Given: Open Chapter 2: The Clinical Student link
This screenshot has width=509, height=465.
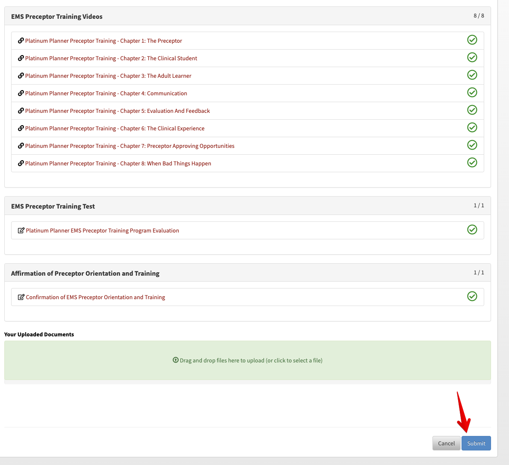Looking at the screenshot, I should tap(111, 59).
